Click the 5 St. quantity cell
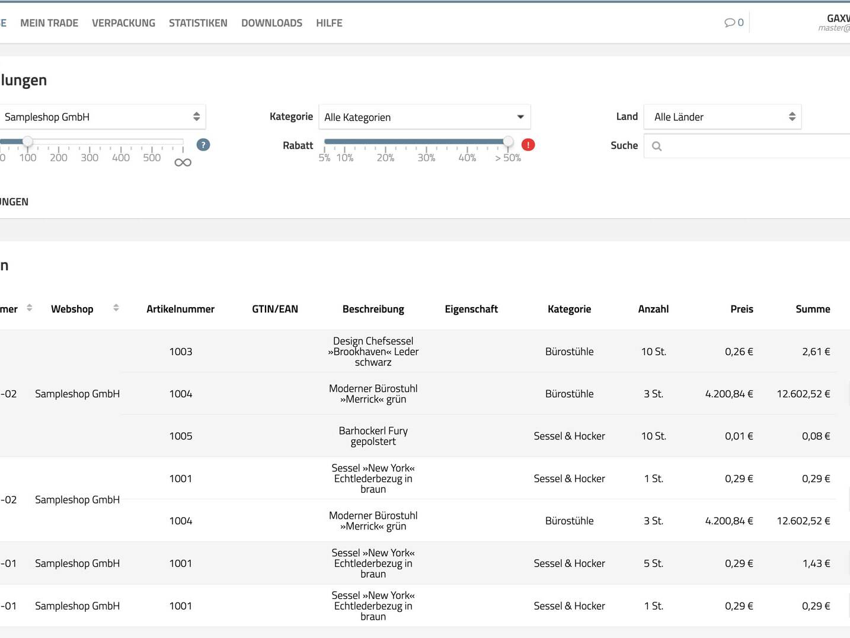Viewport: 850px width, 638px height. (x=653, y=563)
